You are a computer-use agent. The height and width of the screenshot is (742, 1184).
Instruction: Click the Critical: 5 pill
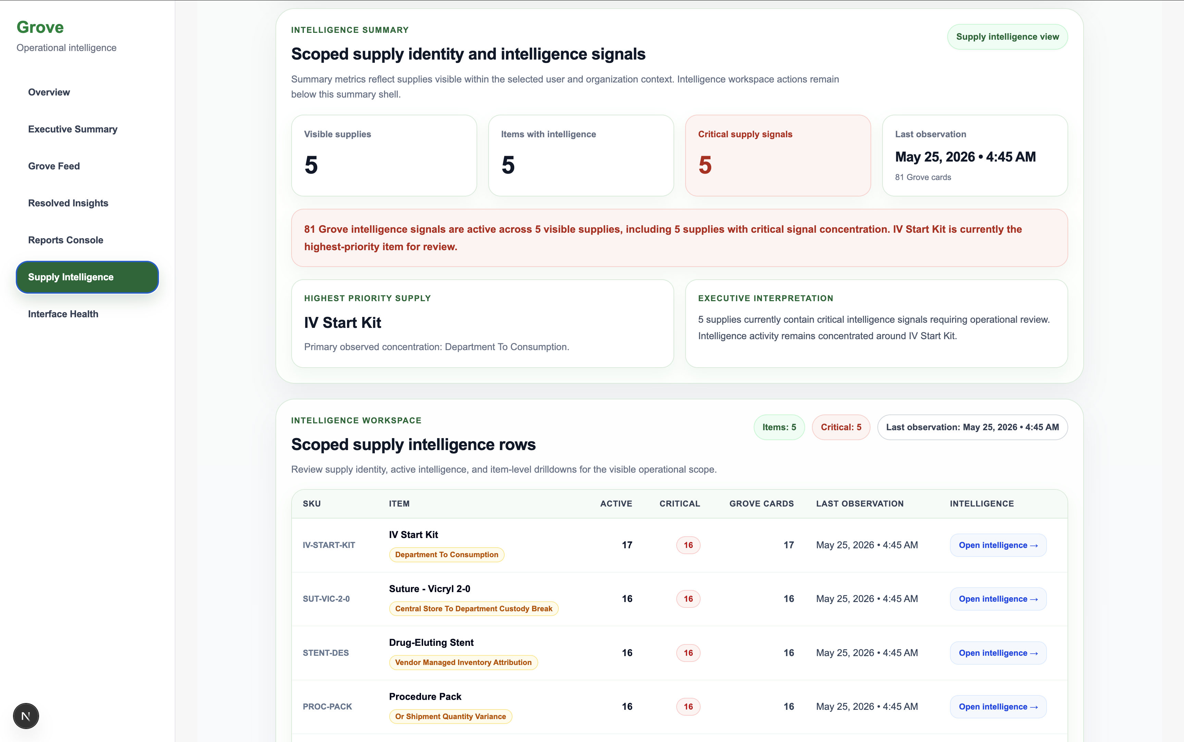click(841, 427)
